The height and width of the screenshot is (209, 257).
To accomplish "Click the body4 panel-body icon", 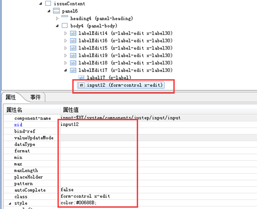I will coord(64,25).
